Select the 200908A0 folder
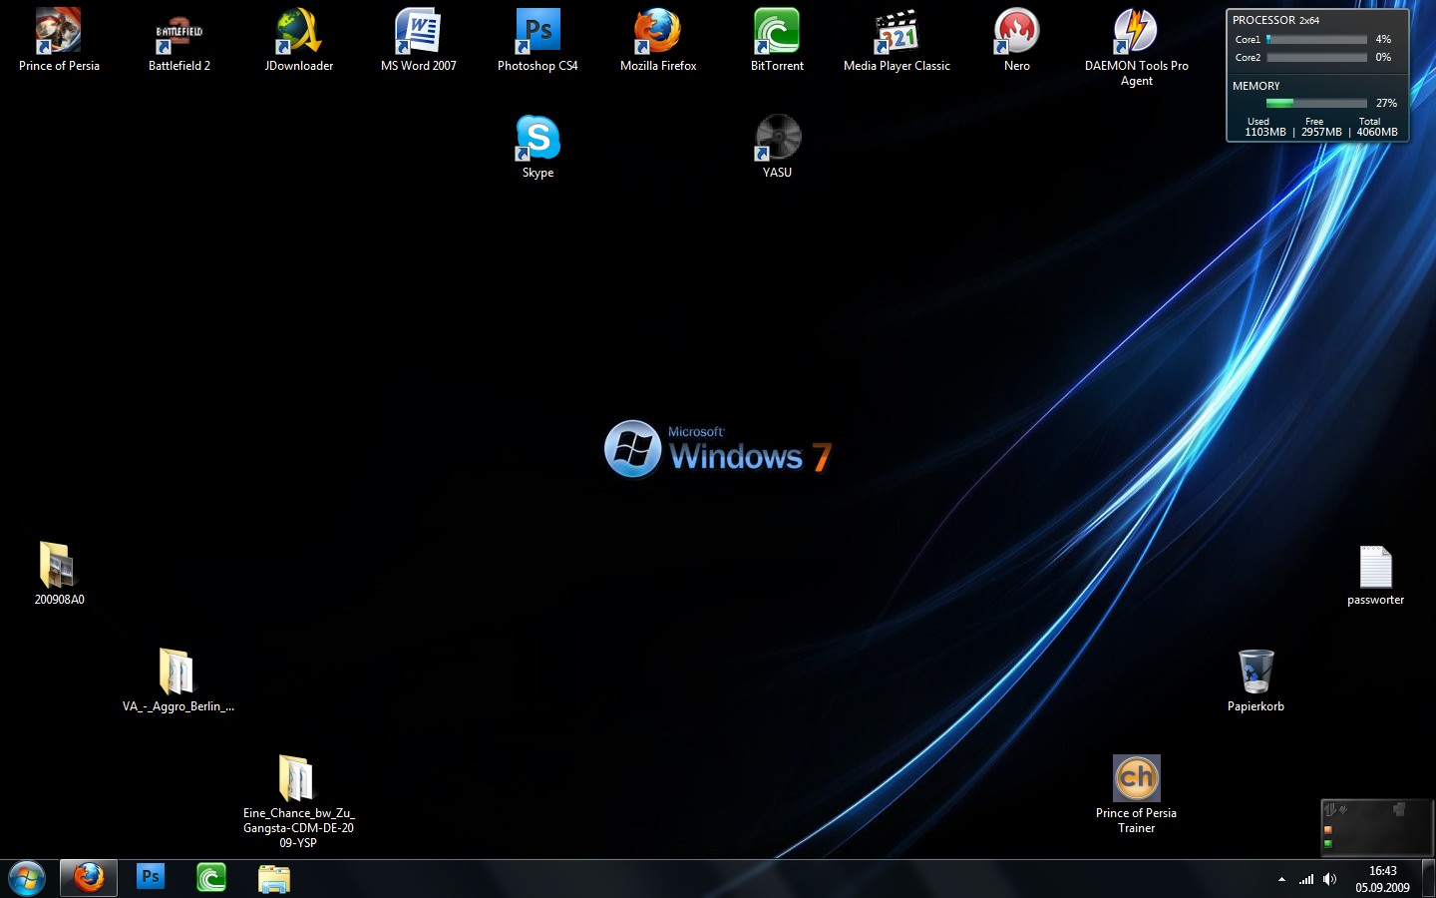This screenshot has height=898, width=1436. [x=59, y=574]
